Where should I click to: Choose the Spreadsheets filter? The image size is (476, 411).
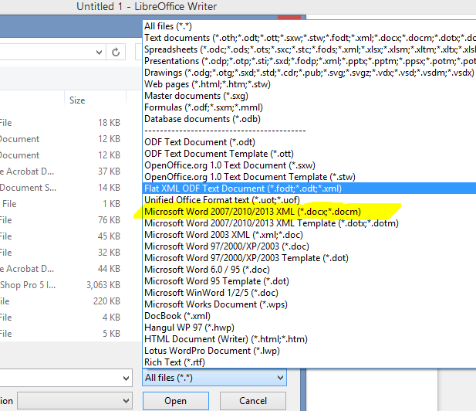309,49
